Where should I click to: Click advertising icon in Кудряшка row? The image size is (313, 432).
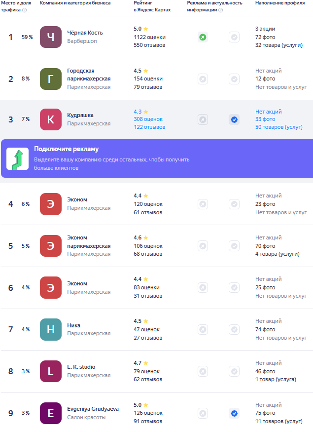(x=203, y=119)
